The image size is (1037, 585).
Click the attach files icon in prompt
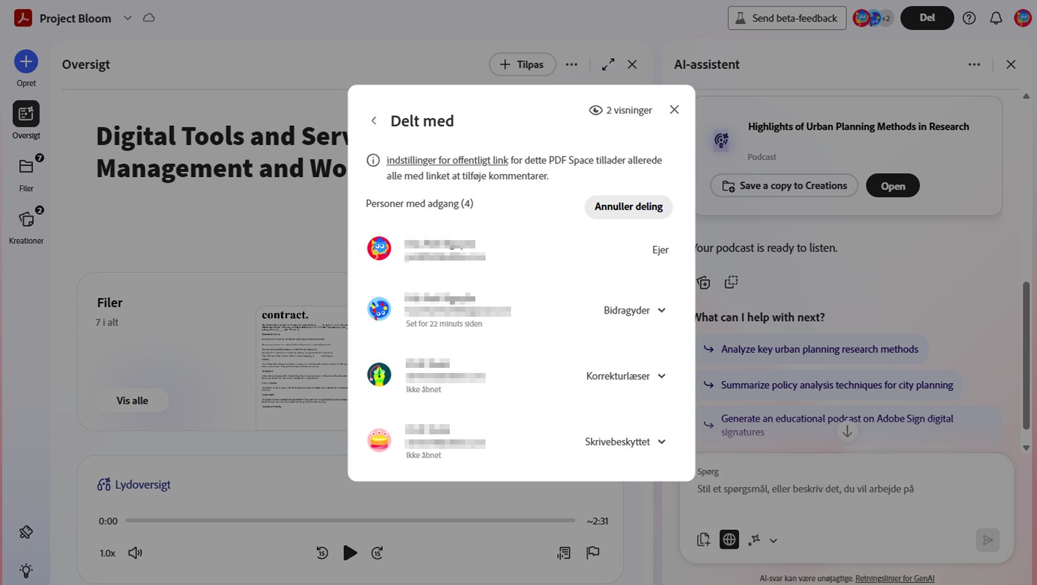click(x=703, y=540)
